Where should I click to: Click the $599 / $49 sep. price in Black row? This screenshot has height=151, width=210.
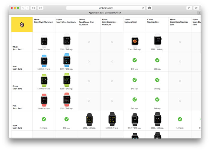(157, 128)
